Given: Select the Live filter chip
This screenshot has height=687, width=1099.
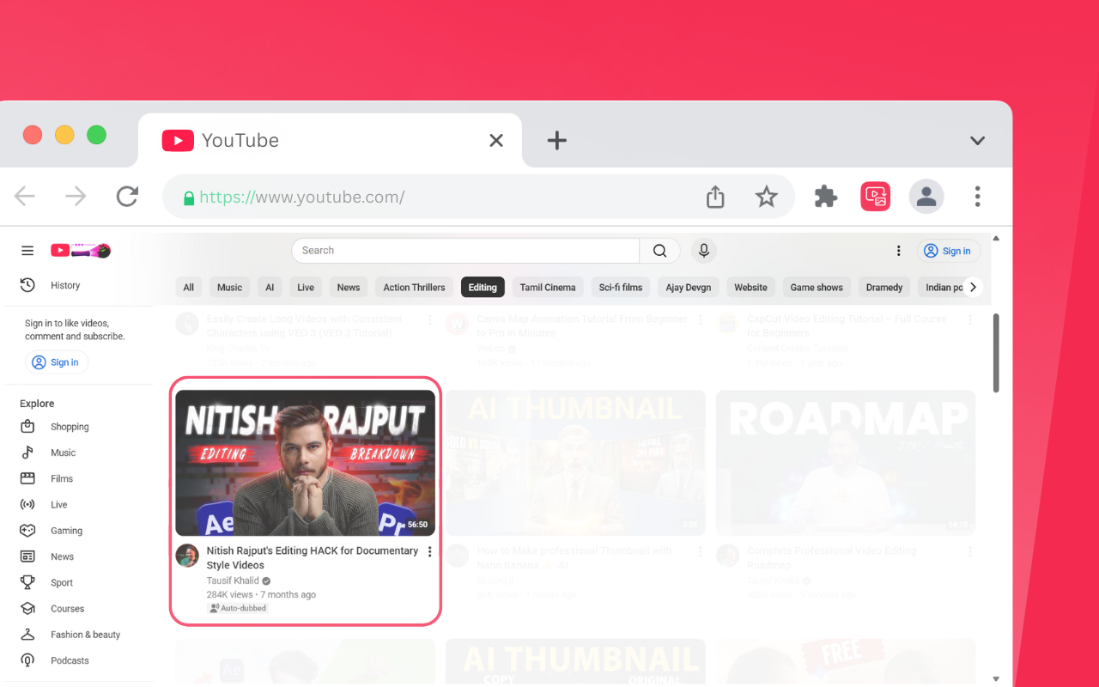Looking at the screenshot, I should [x=306, y=288].
